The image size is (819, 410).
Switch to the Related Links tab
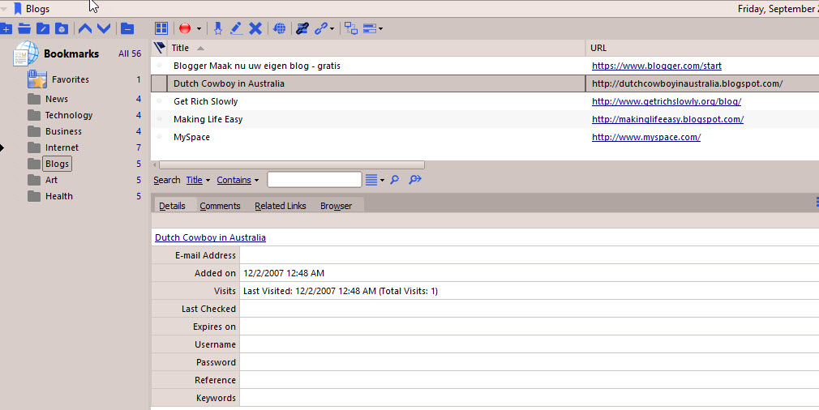click(281, 206)
